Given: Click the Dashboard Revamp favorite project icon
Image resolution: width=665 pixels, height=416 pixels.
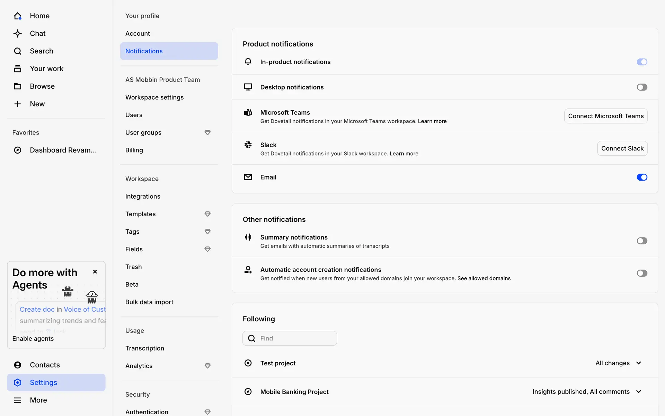Looking at the screenshot, I should coord(18,150).
